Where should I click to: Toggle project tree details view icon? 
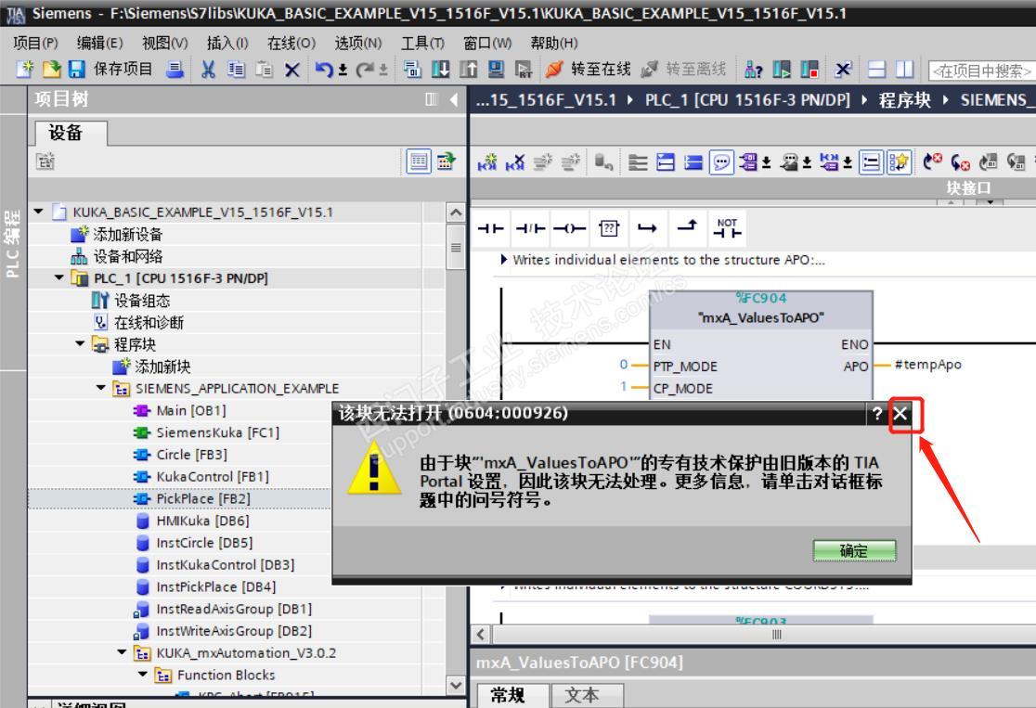[419, 161]
